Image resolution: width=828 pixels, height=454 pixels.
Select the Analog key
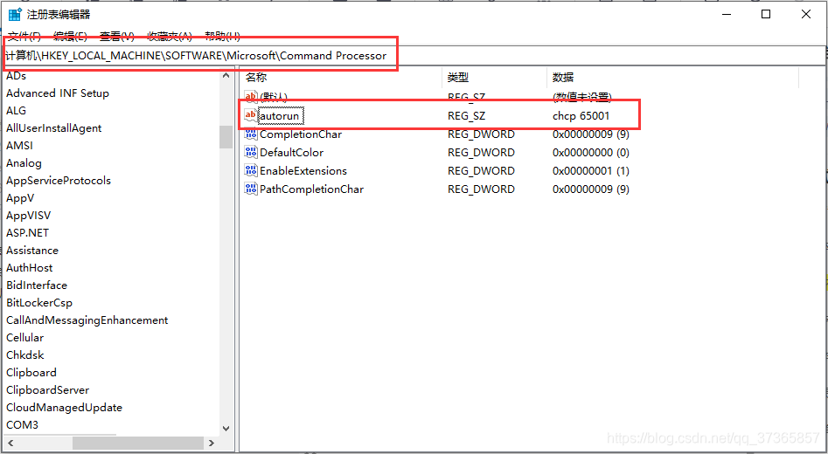(24, 163)
